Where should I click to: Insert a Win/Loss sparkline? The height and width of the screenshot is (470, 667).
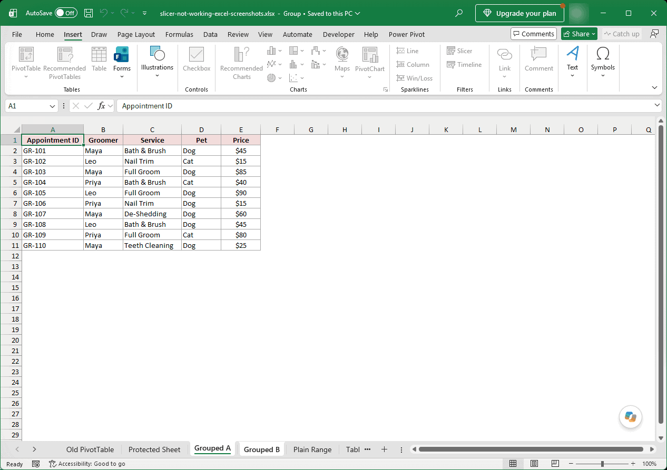click(x=415, y=78)
